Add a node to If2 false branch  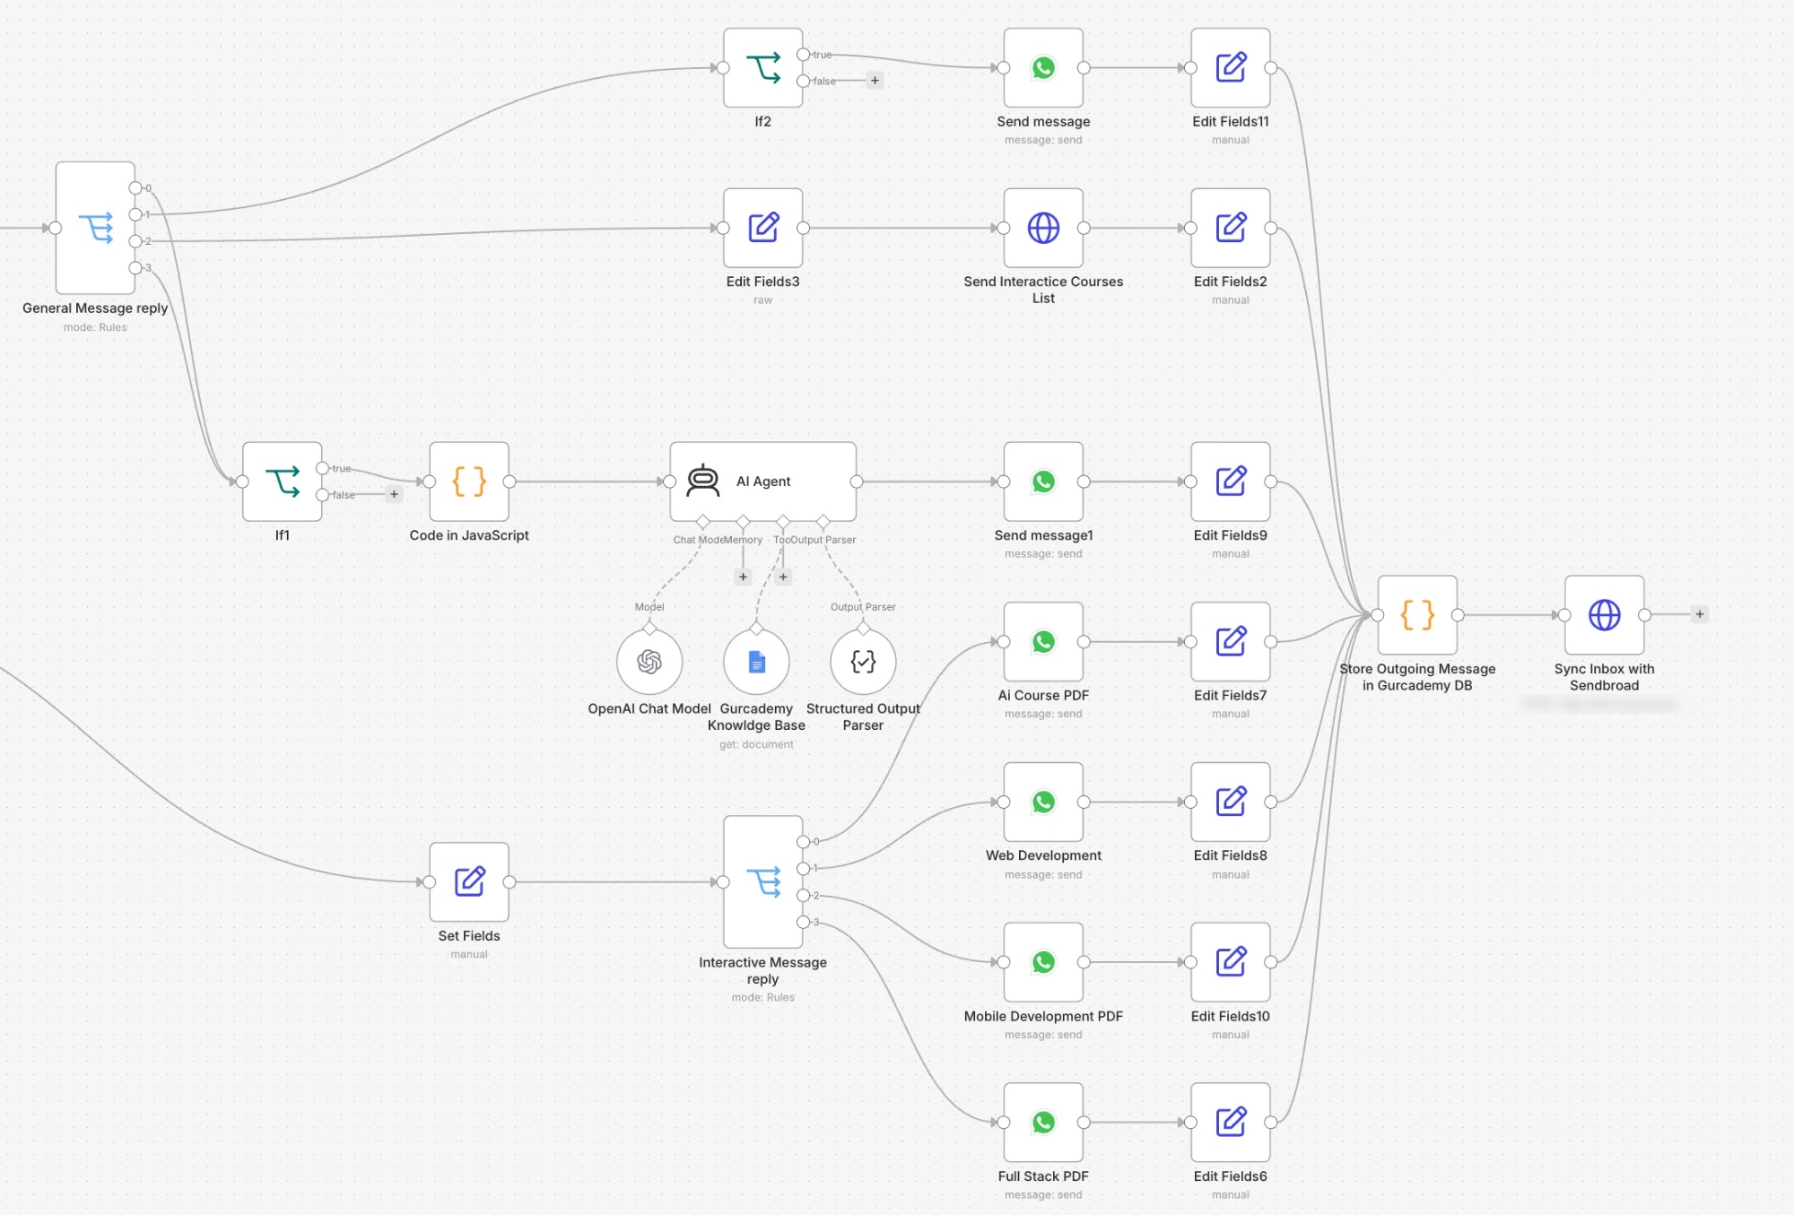[875, 81]
